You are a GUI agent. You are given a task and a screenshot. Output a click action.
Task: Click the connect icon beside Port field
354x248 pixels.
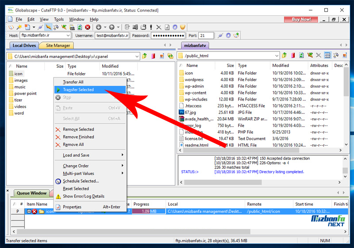[220, 35]
